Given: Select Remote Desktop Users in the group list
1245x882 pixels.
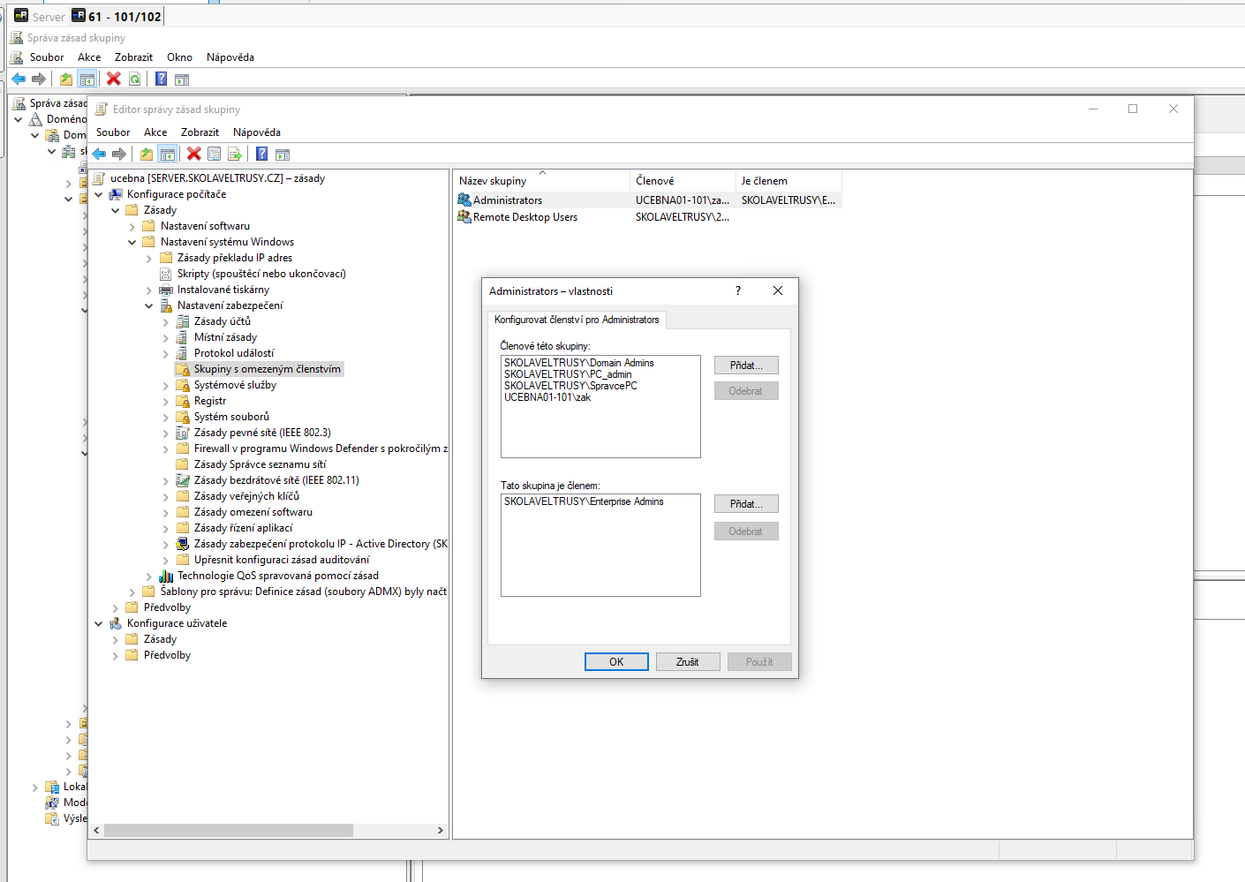Looking at the screenshot, I should pos(524,217).
